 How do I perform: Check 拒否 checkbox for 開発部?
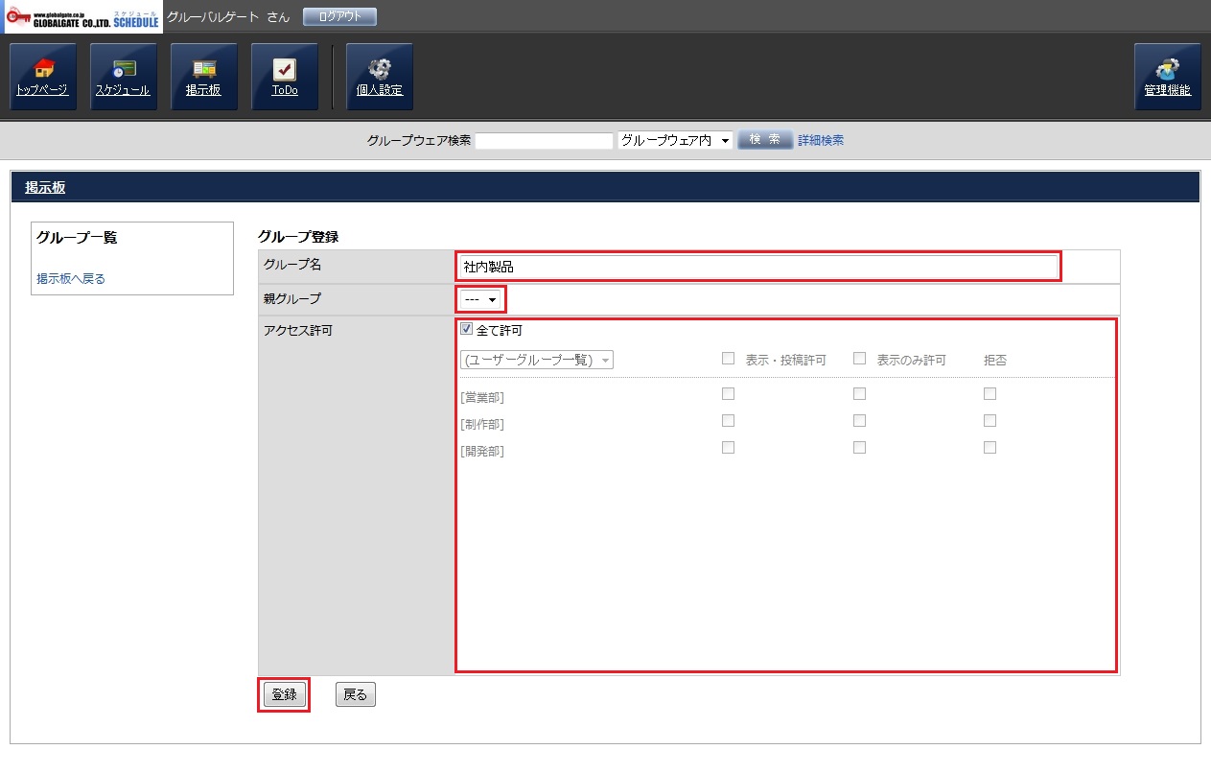(x=990, y=447)
